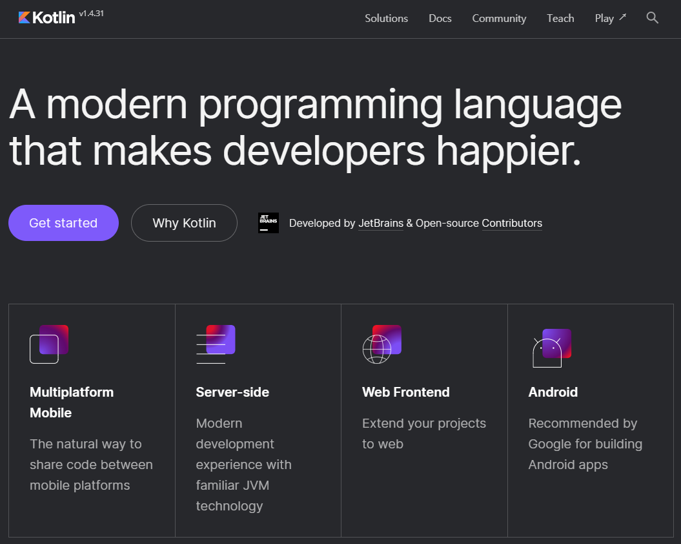This screenshot has width=681, height=544.
Task: Open the Solutions menu
Action: click(x=386, y=18)
